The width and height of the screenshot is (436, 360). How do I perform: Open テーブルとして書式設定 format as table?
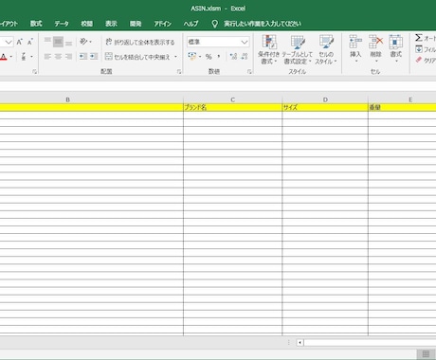298,49
